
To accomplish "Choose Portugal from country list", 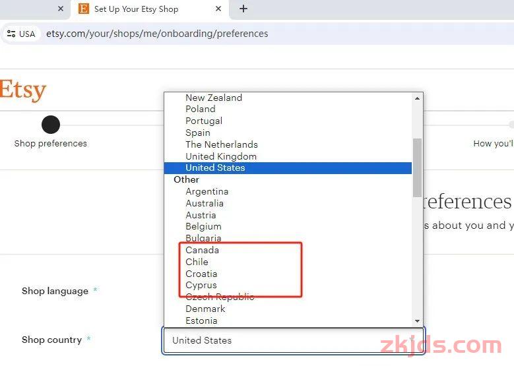I will click(288, 121).
